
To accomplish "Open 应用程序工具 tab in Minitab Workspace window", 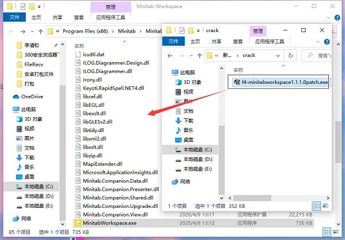I will pos(110,17).
